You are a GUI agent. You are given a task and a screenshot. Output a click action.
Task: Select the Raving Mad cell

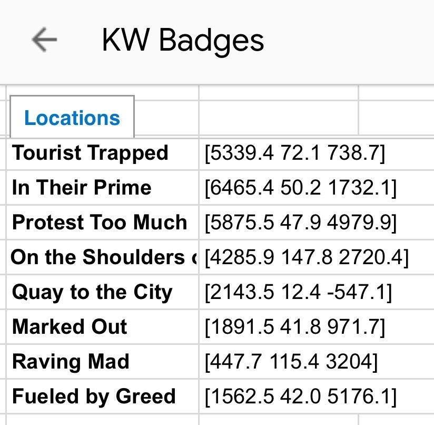[x=102, y=362]
